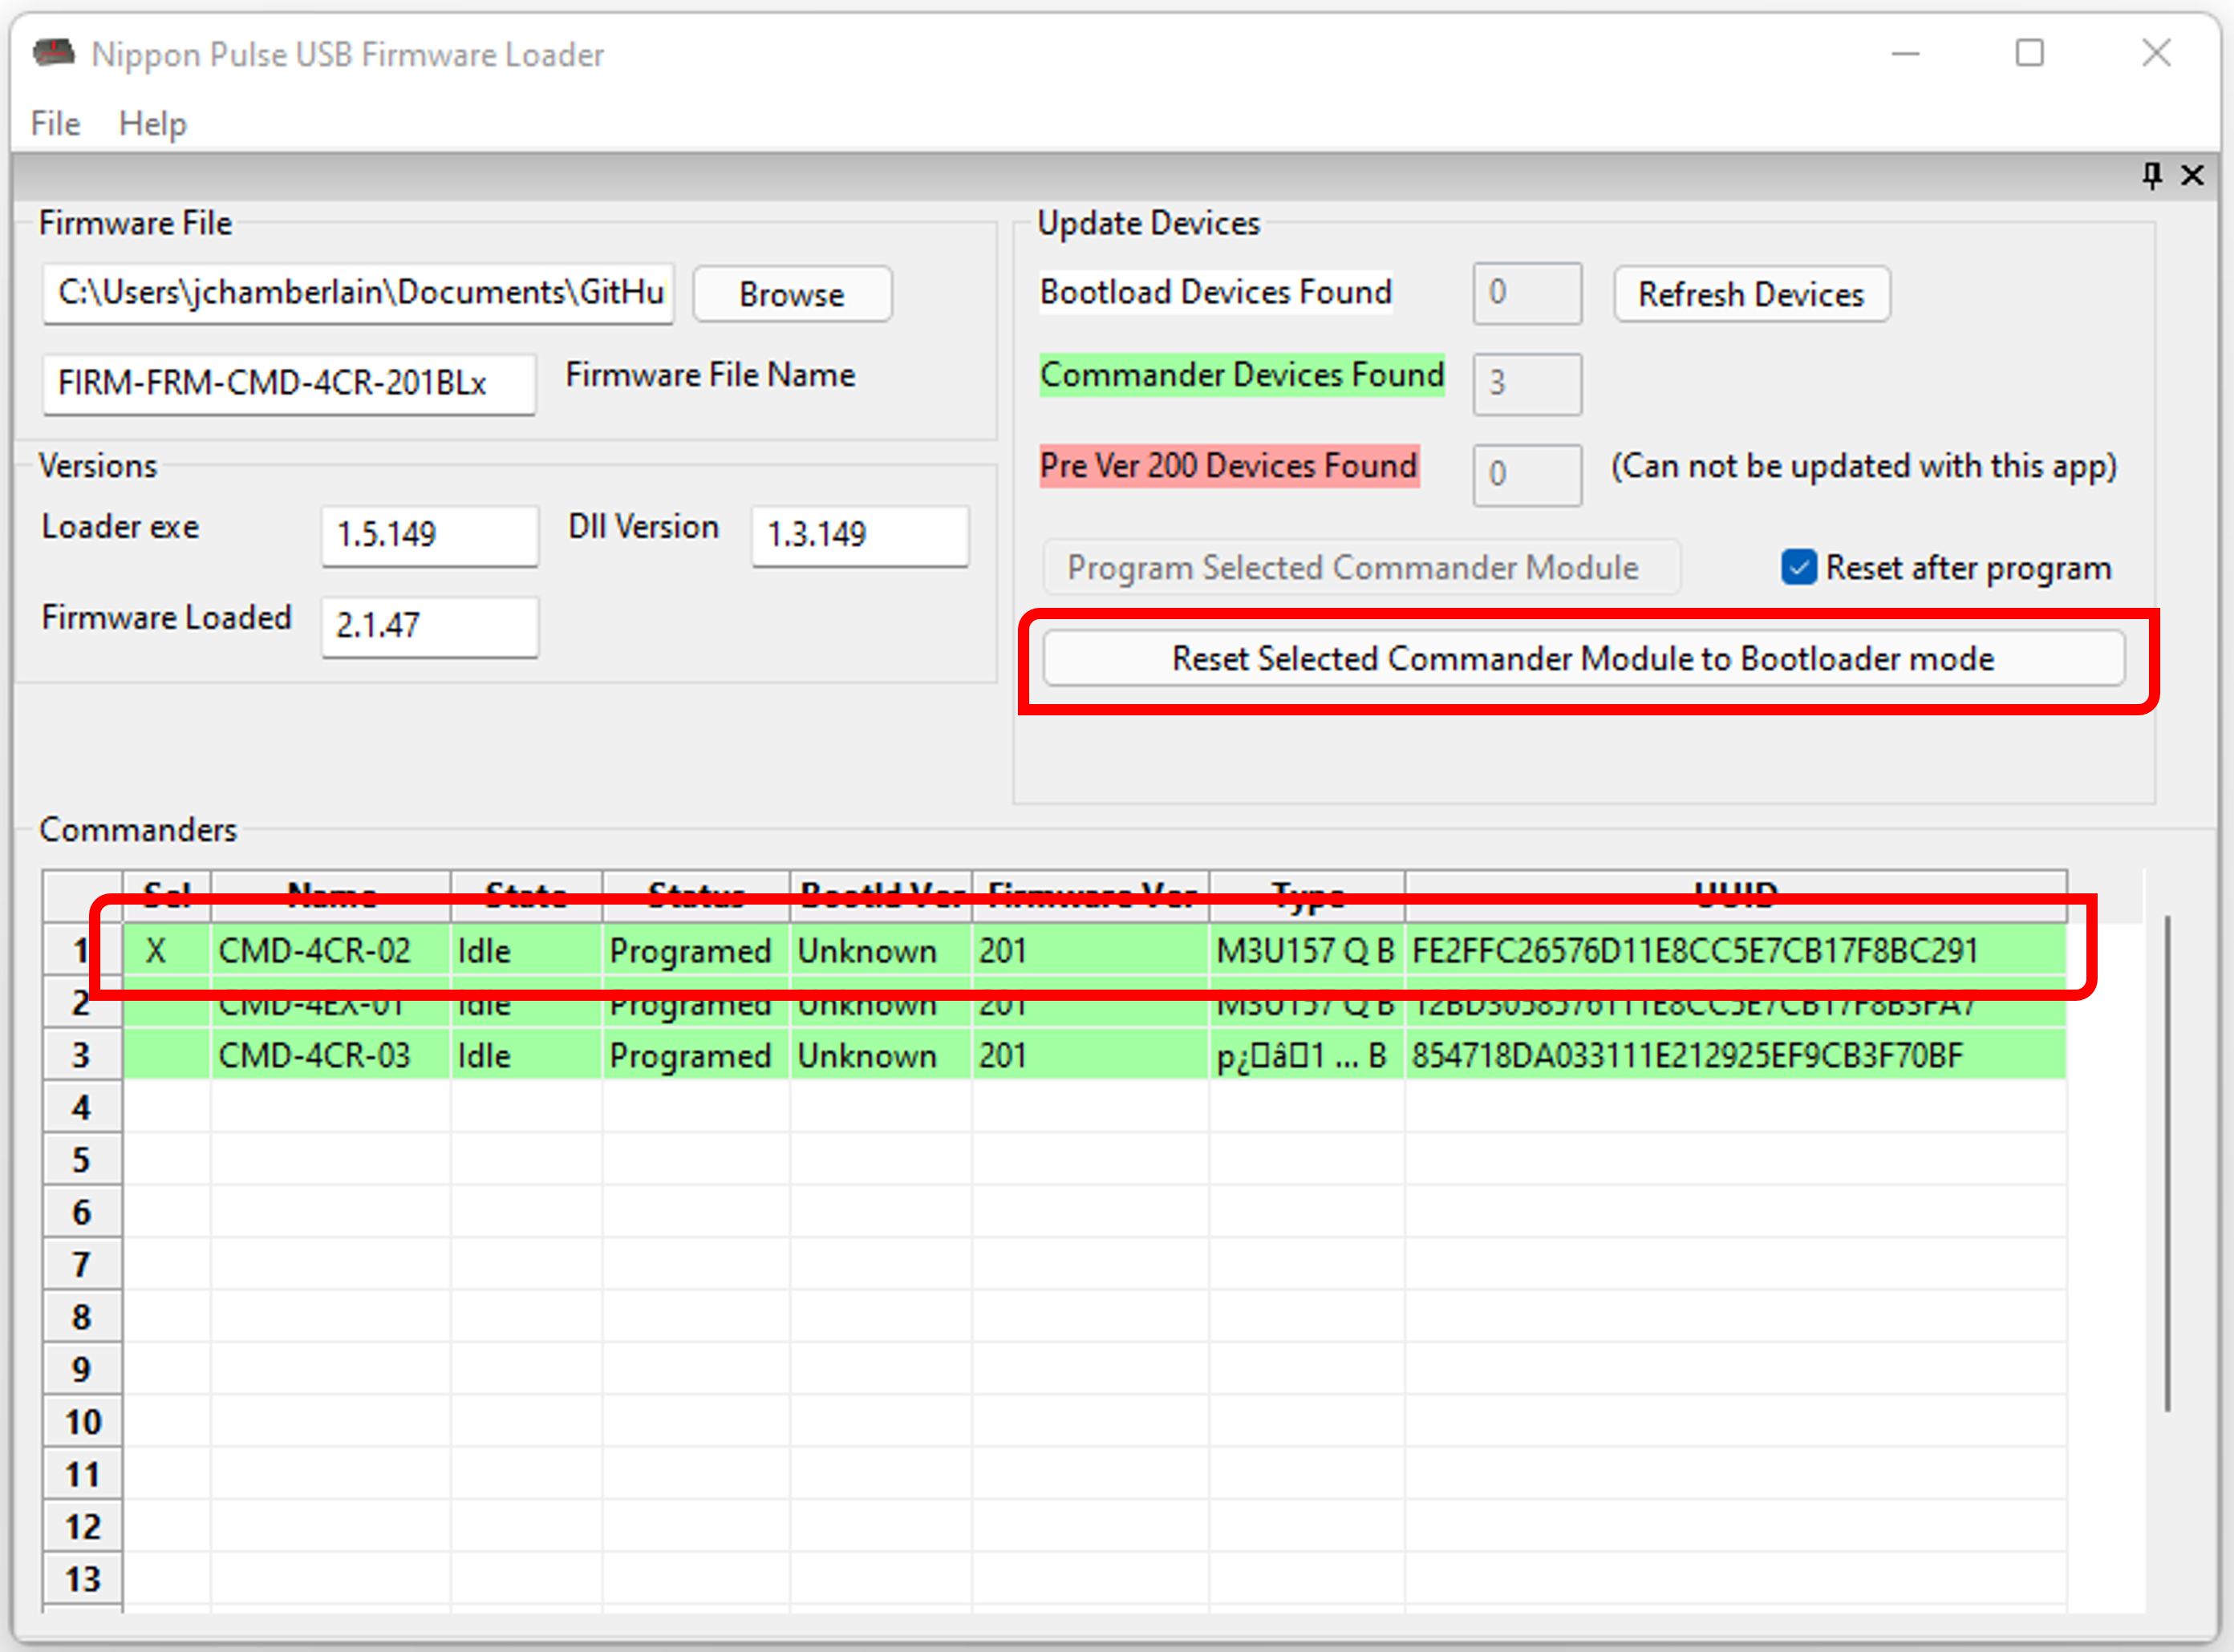Screen dimensions: 2234x1652
Task: Click row header number 10
Action: coord(83,1422)
